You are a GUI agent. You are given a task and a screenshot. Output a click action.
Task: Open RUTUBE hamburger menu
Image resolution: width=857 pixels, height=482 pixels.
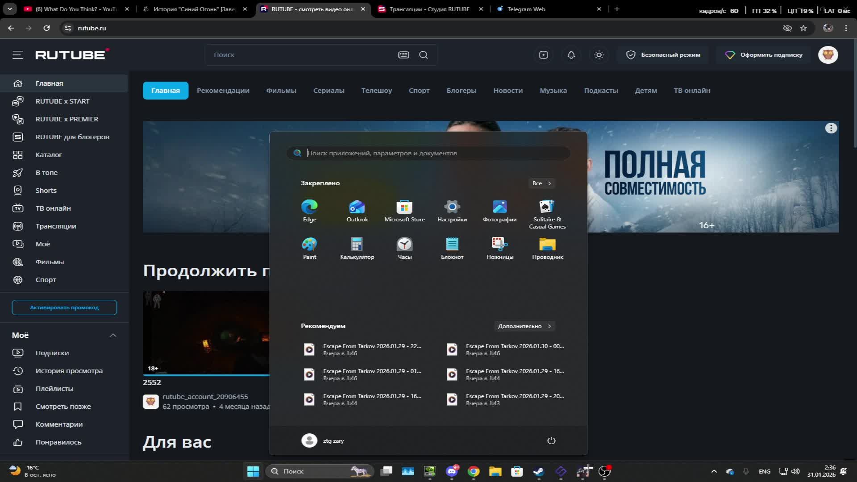(18, 55)
